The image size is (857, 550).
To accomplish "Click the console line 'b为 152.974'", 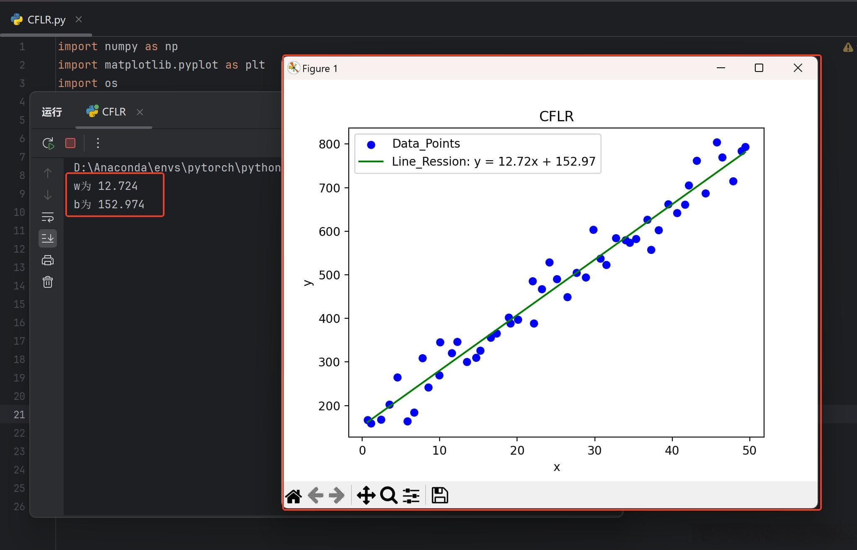I will click(x=109, y=205).
